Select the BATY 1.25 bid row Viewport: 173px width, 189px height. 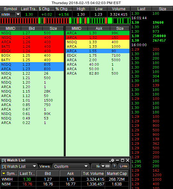click(32, 60)
